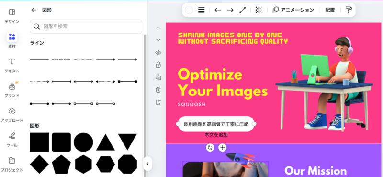Screen dimensions: 383x177
Task: Insert the octagon shape
Action: tap(127, 164)
